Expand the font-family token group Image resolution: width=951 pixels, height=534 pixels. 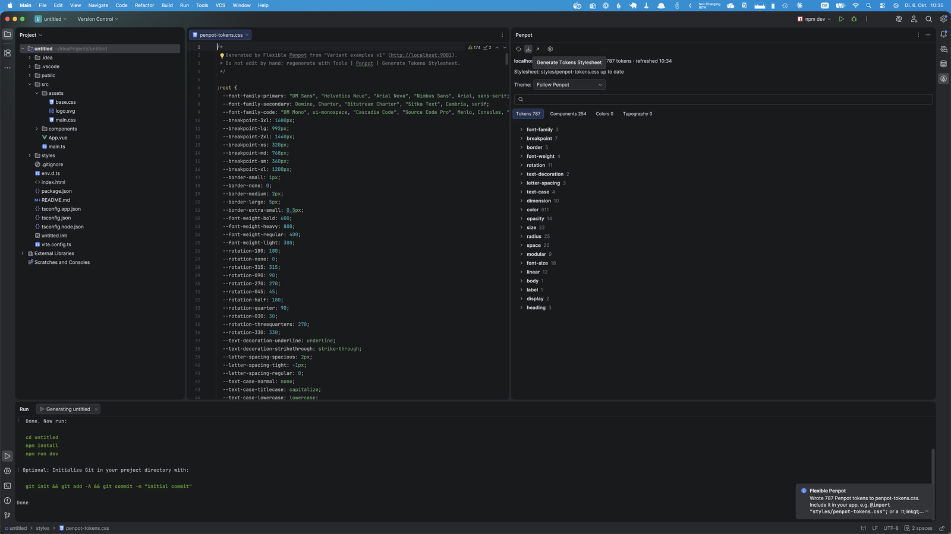click(521, 129)
